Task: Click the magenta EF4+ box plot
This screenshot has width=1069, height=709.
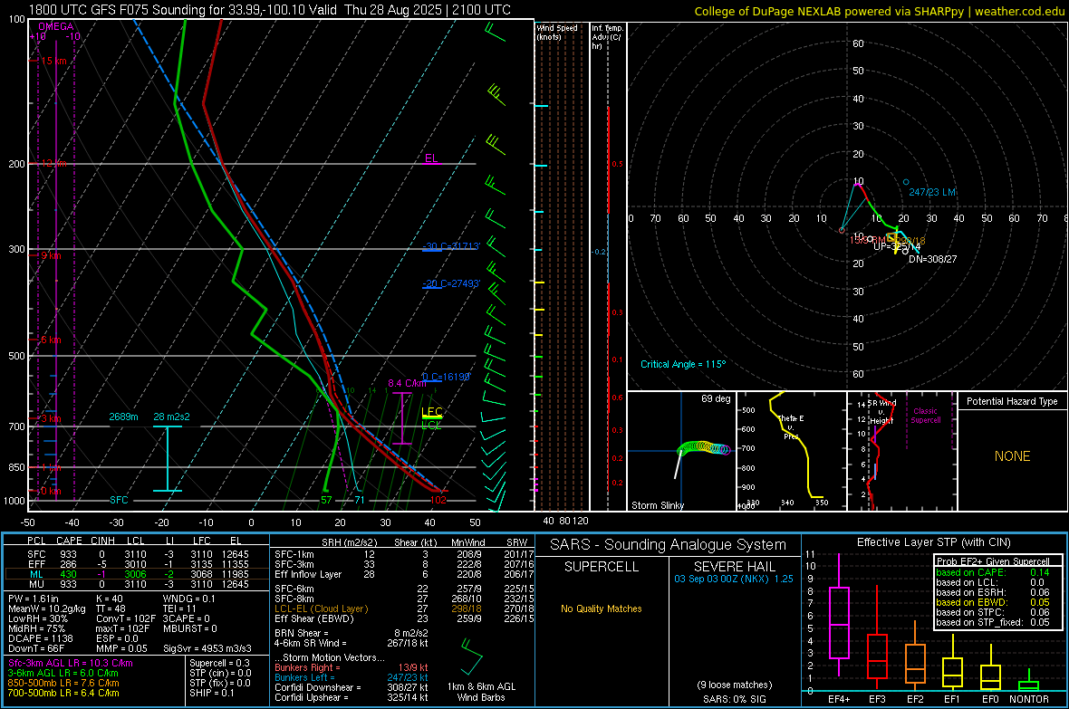Action: tap(839, 615)
